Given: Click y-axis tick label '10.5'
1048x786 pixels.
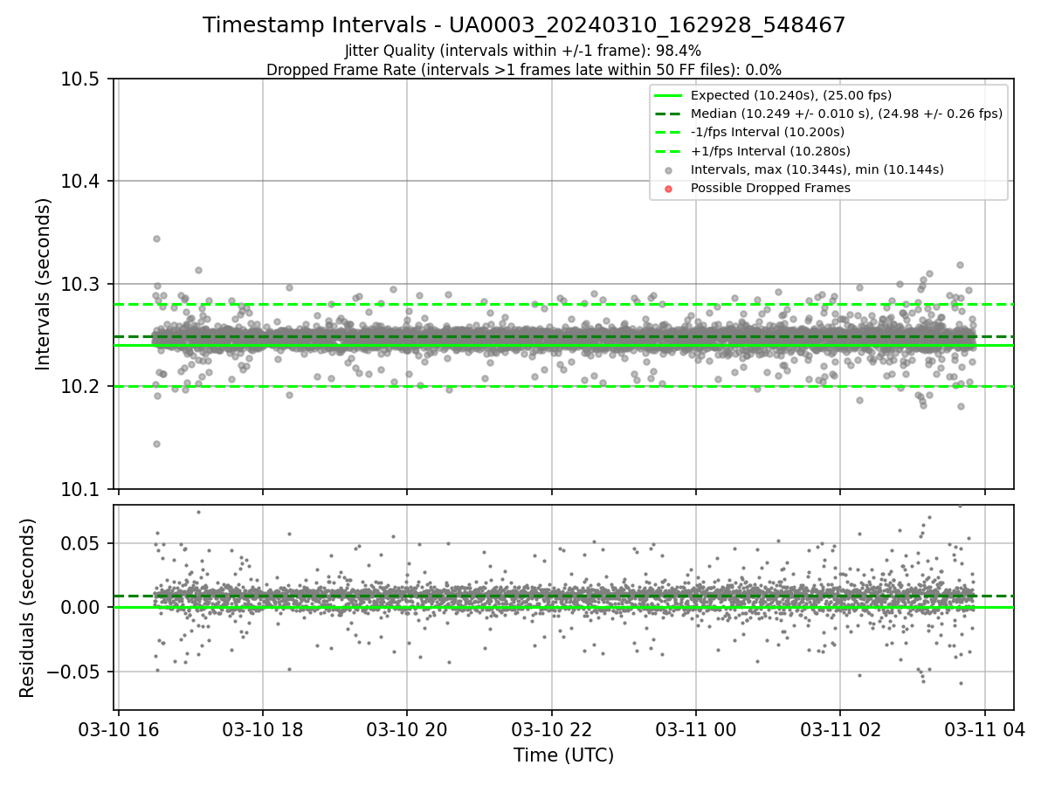Looking at the screenshot, I should [82, 79].
